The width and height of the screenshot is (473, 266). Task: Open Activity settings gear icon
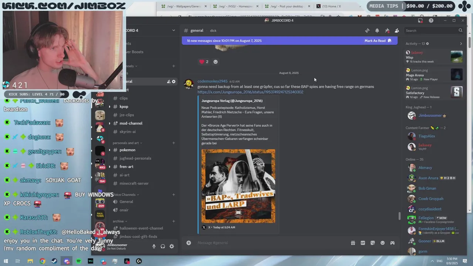pyautogui.click(x=428, y=44)
